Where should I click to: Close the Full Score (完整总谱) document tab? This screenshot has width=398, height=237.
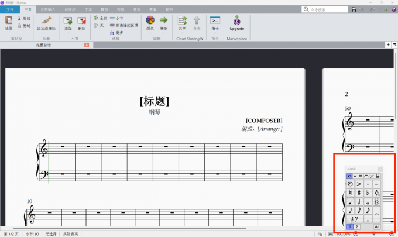coord(87,45)
